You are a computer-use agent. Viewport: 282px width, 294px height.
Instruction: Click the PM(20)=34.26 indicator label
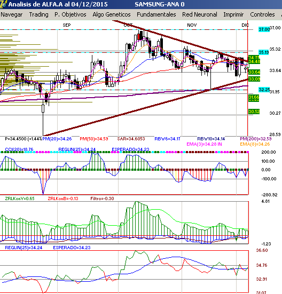point(57,139)
